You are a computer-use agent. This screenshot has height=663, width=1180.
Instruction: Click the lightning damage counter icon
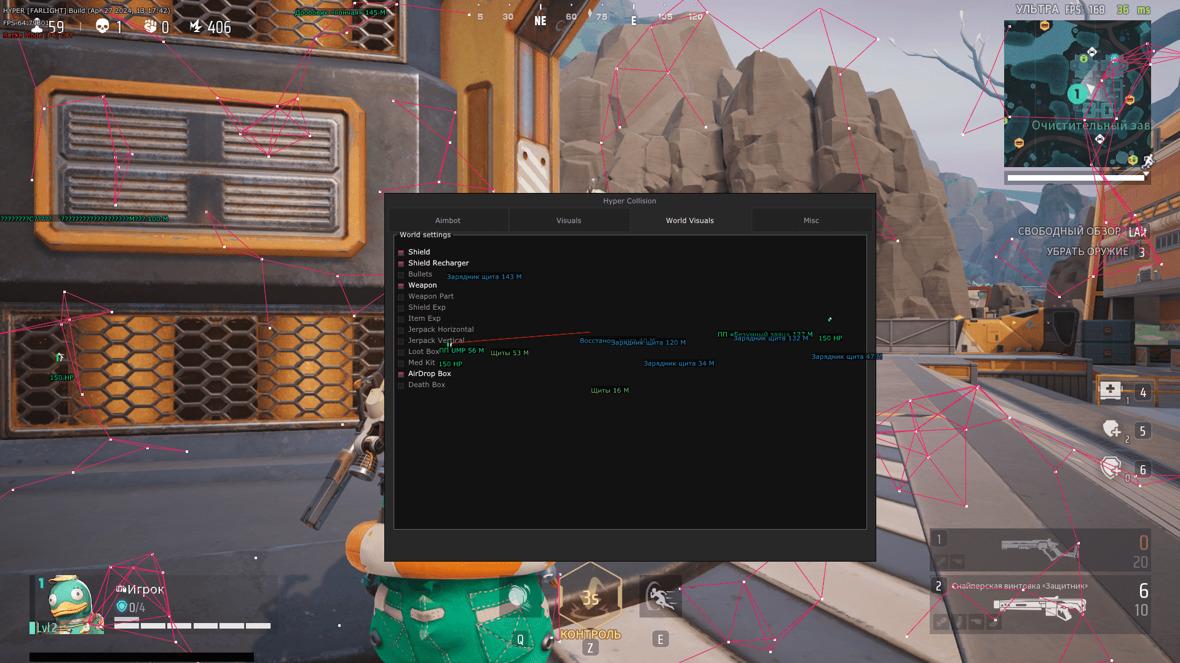click(196, 26)
